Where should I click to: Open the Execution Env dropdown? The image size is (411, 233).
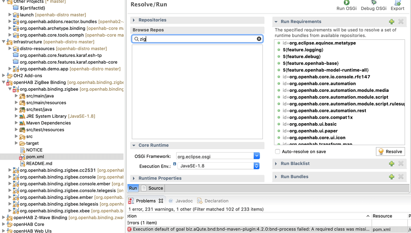point(256,166)
